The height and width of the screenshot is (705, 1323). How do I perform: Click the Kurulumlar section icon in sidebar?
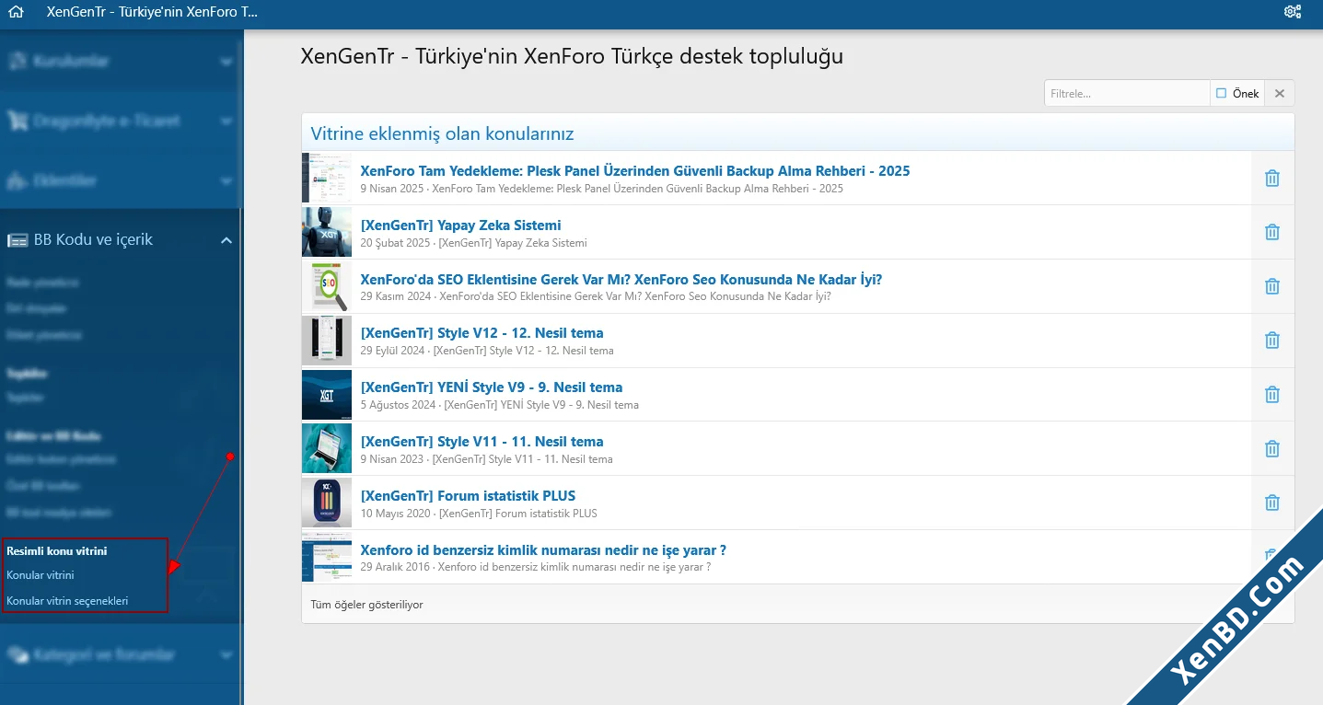[17, 61]
